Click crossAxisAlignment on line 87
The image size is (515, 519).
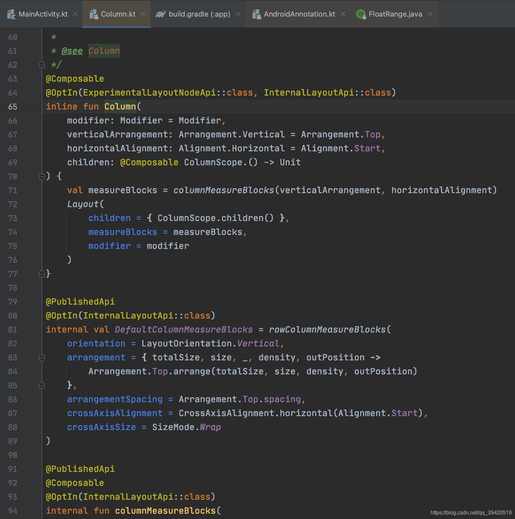coord(115,413)
